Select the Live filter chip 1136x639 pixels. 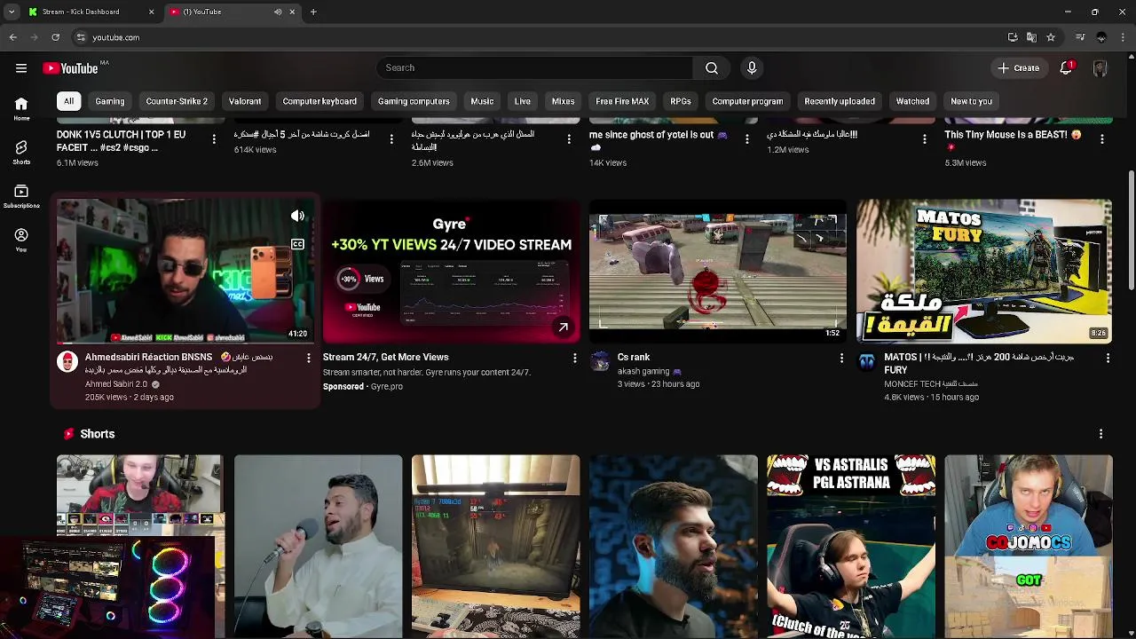click(x=523, y=101)
